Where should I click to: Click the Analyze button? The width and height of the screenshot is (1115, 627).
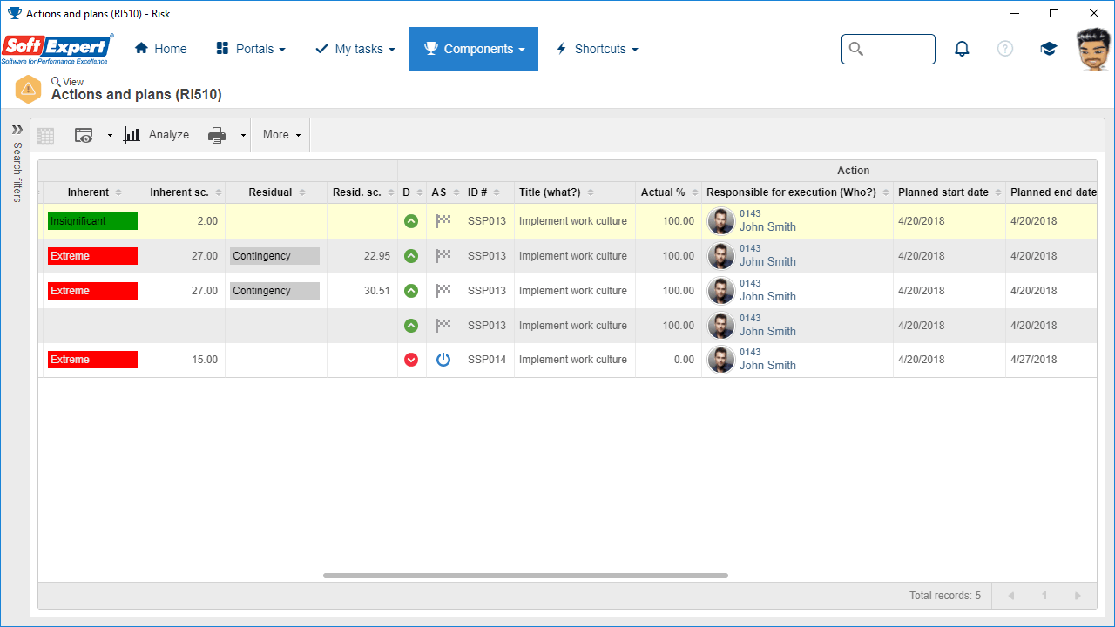(x=157, y=135)
